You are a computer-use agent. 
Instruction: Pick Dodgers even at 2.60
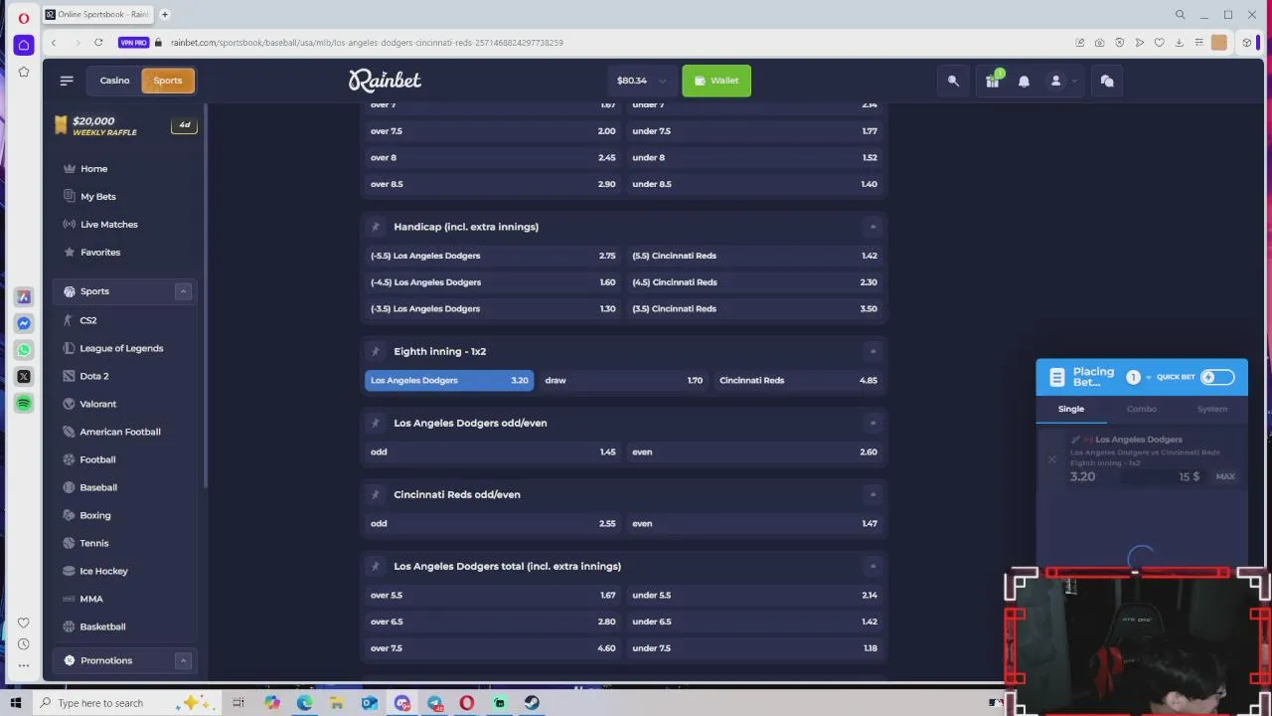tap(755, 451)
